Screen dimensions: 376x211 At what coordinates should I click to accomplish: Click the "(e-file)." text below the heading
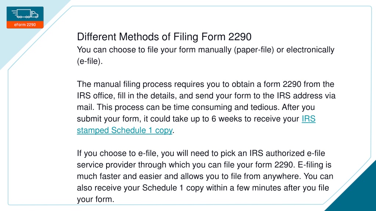90,62
